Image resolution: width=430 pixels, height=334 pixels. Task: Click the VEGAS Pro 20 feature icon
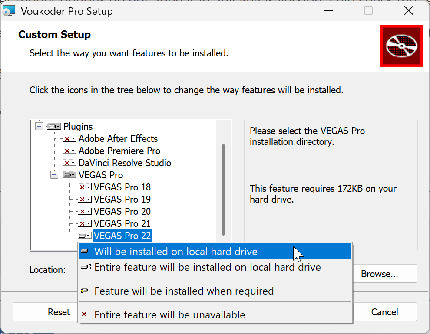[85, 212]
